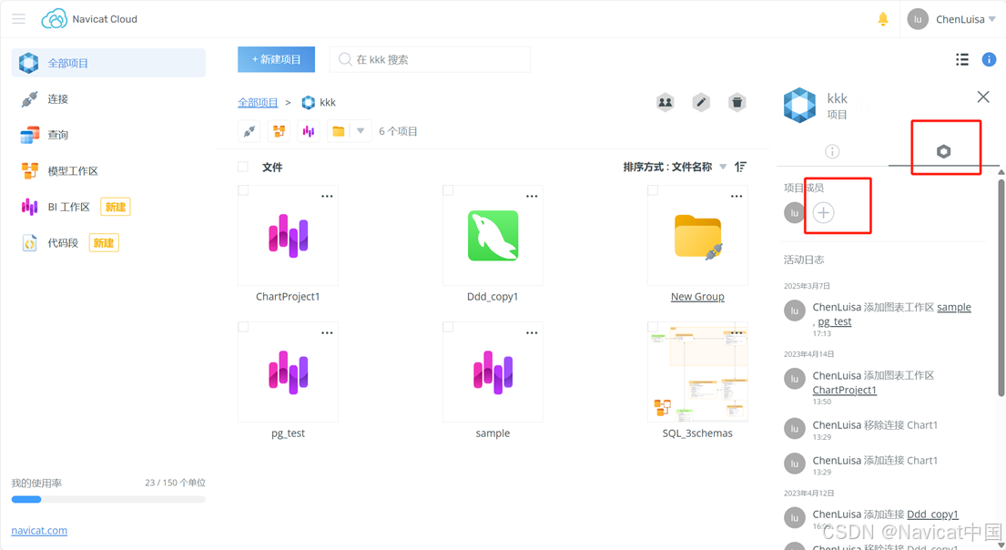Open the sample more options menu
This screenshot has width=1006, height=550.
click(x=532, y=333)
